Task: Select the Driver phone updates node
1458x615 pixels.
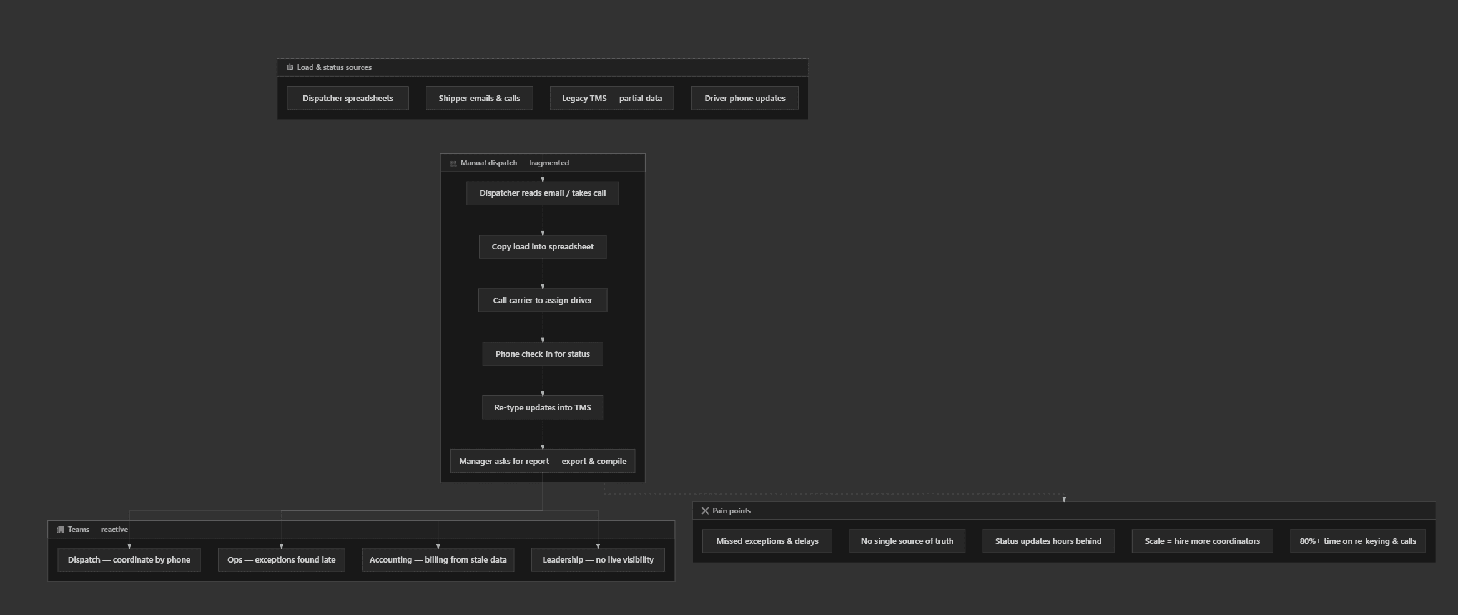Action: click(745, 98)
